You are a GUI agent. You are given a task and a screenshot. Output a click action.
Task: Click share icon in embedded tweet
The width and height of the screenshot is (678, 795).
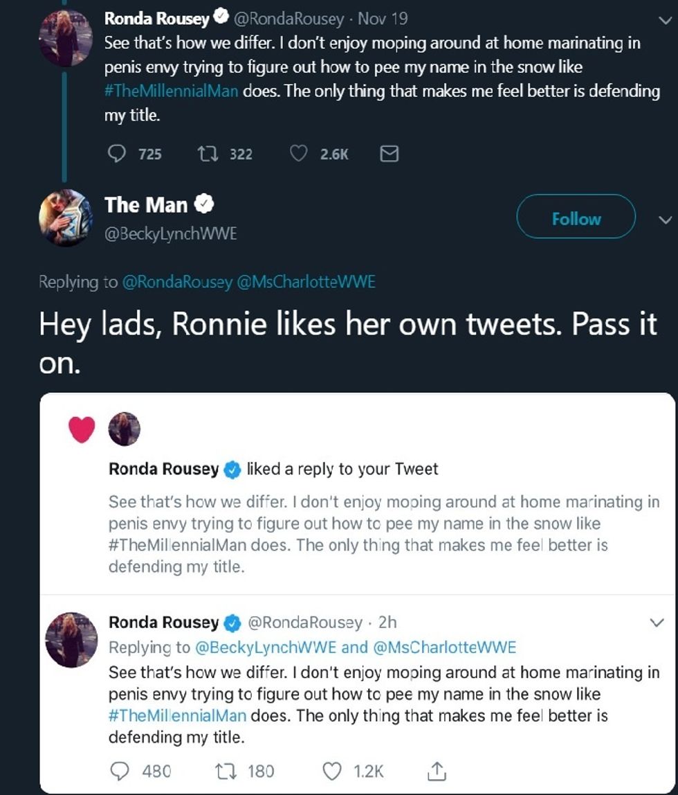(437, 770)
